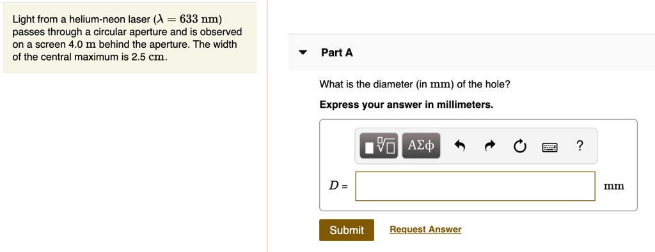This screenshot has height=252, width=655.
Task: Click the vertical divider between panels
Action: 267,126
